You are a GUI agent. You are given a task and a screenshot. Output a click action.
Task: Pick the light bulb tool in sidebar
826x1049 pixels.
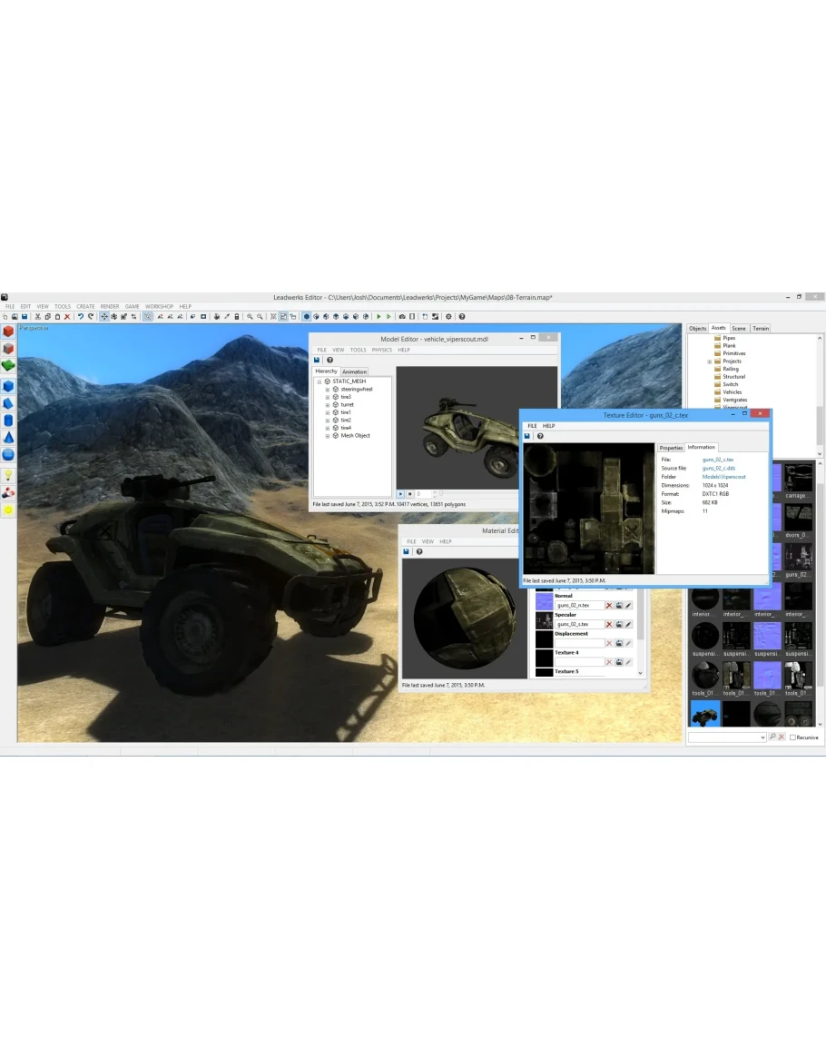[x=8, y=475]
